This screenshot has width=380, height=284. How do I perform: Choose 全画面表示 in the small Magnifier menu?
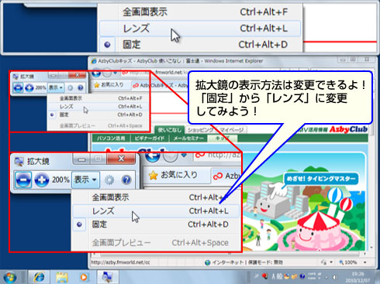tap(98, 98)
